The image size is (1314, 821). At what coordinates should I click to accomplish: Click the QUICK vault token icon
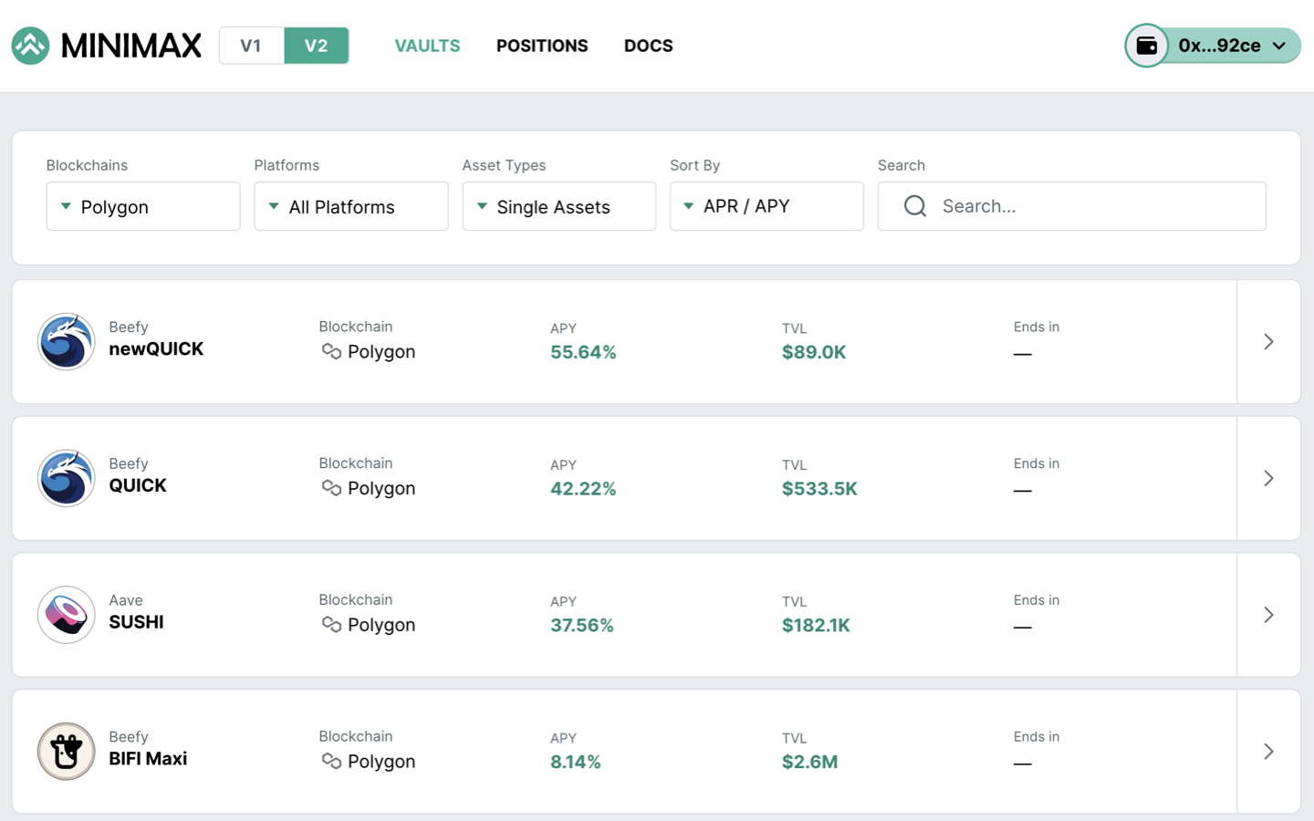pos(67,478)
